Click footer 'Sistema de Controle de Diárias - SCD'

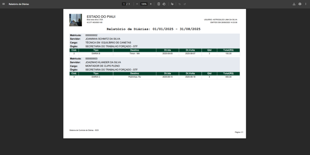click(84, 131)
